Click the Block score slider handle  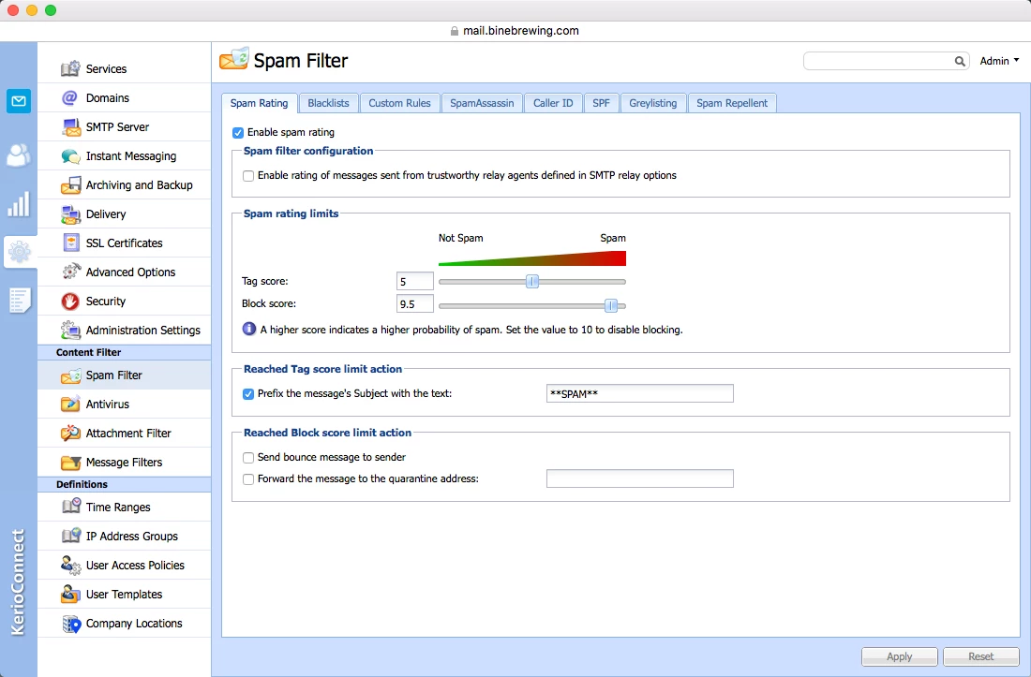[x=611, y=305]
